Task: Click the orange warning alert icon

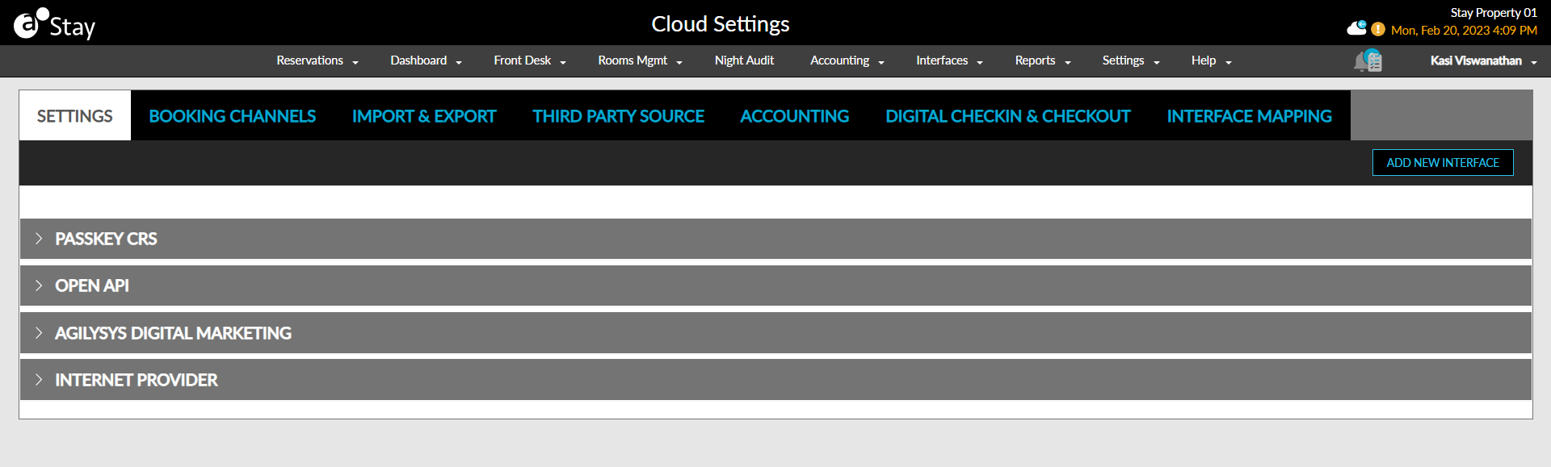Action: click(x=1378, y=29)
